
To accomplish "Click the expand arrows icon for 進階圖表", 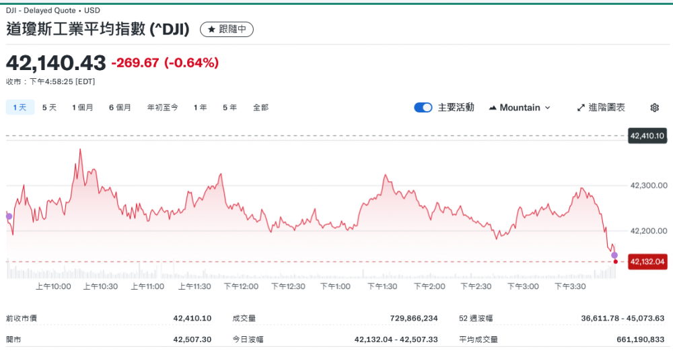I will [581, 108].
